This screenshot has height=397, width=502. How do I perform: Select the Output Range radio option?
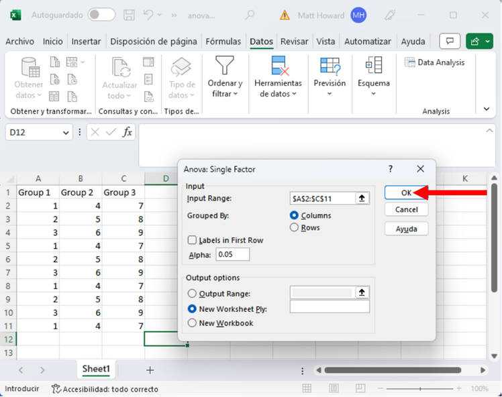pos(193,294)
